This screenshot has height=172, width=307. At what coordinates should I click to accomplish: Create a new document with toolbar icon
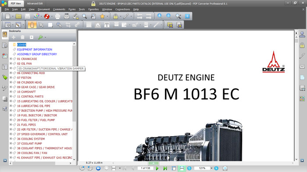[x=7, y=16]
